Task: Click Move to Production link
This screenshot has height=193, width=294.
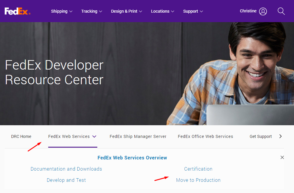Action: tap(198, 180)
